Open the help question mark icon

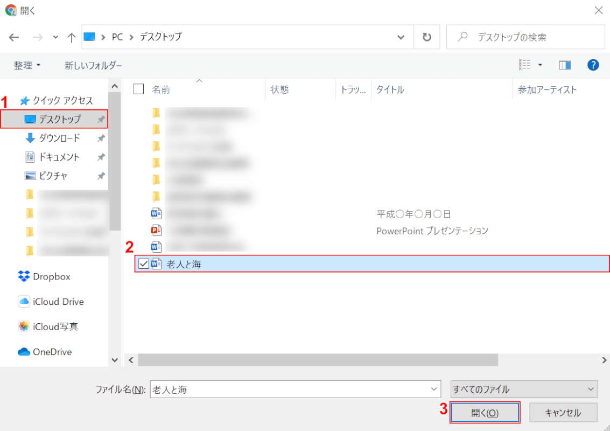pyautogui.click(x=593, y=65)
